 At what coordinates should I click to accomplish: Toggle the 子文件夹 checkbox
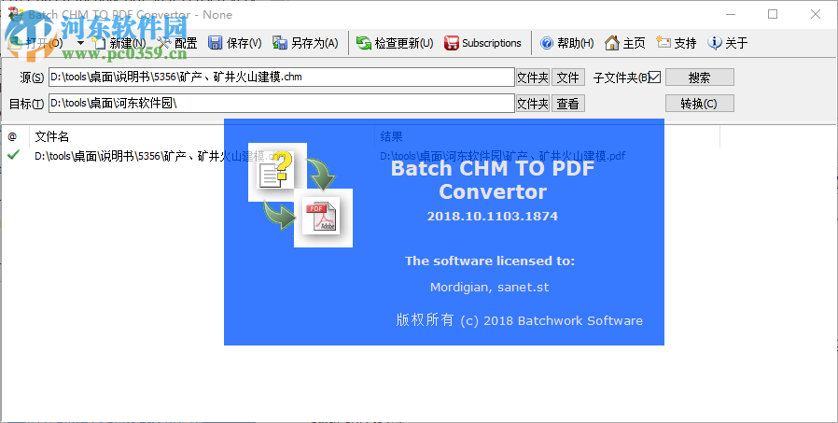(655, 78)
